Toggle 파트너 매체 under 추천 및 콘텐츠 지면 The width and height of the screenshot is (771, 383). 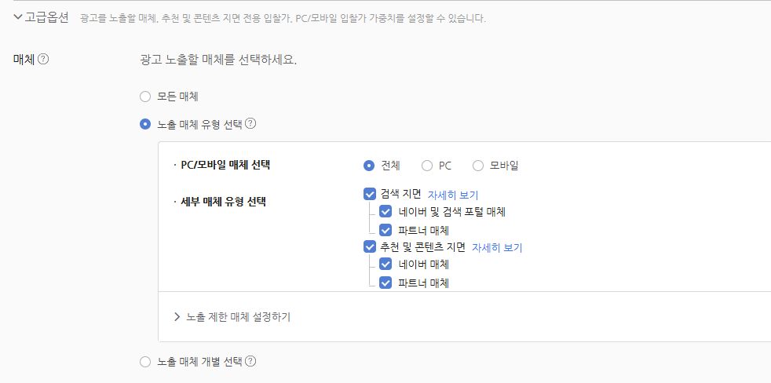point(385,283)
